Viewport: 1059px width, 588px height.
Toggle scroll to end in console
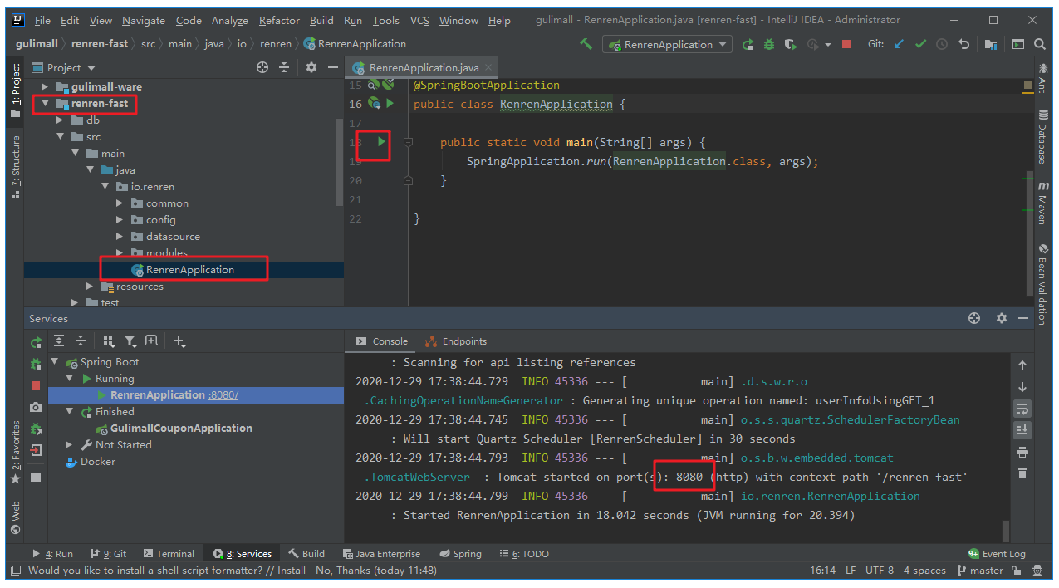1022,430
